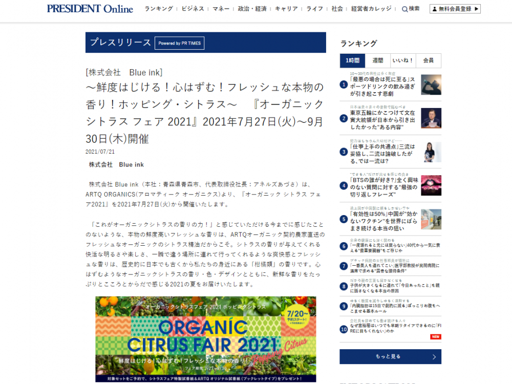Open the ビジネス menu item
This screenshot has height=384, width=512.
click(x=193, y=9)
